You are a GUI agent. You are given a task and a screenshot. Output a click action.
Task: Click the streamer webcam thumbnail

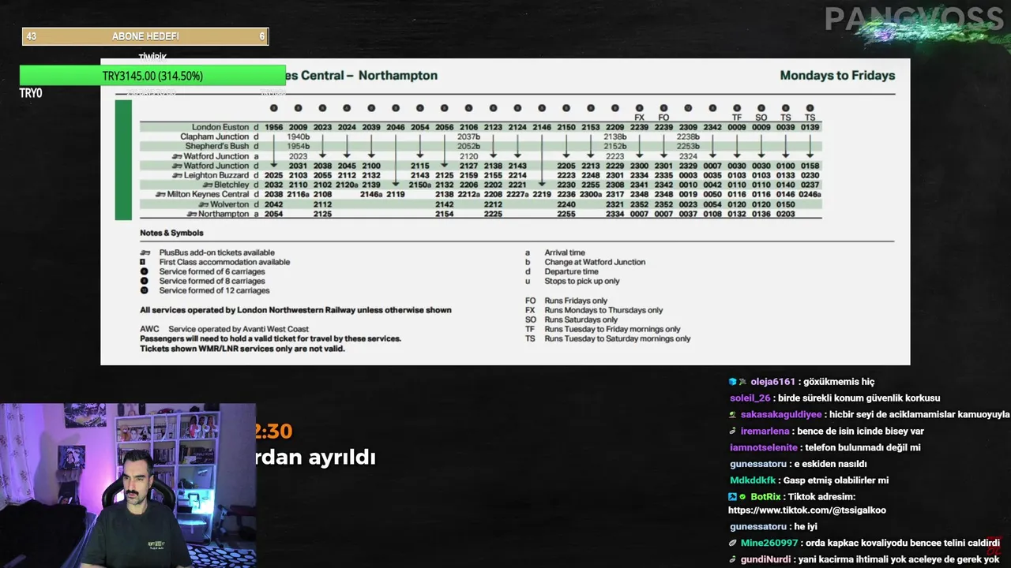coord(128,486)
